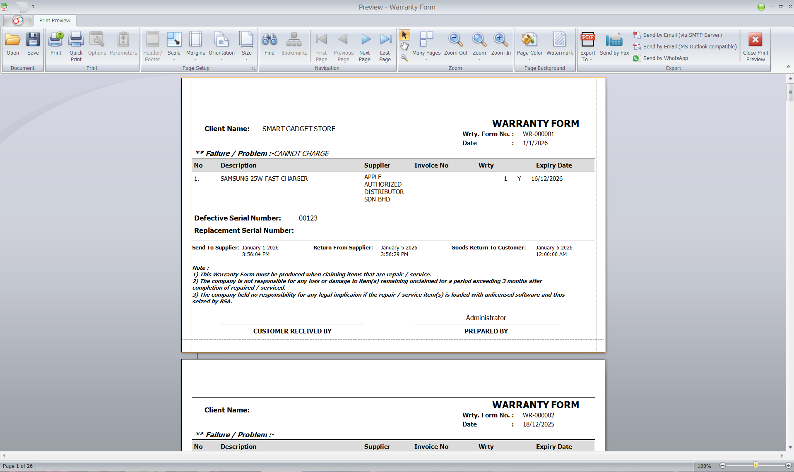The width and height of the screenshot is (794, 472).
Task: Switch to the Print Preview tab
Action: point(54,20)
